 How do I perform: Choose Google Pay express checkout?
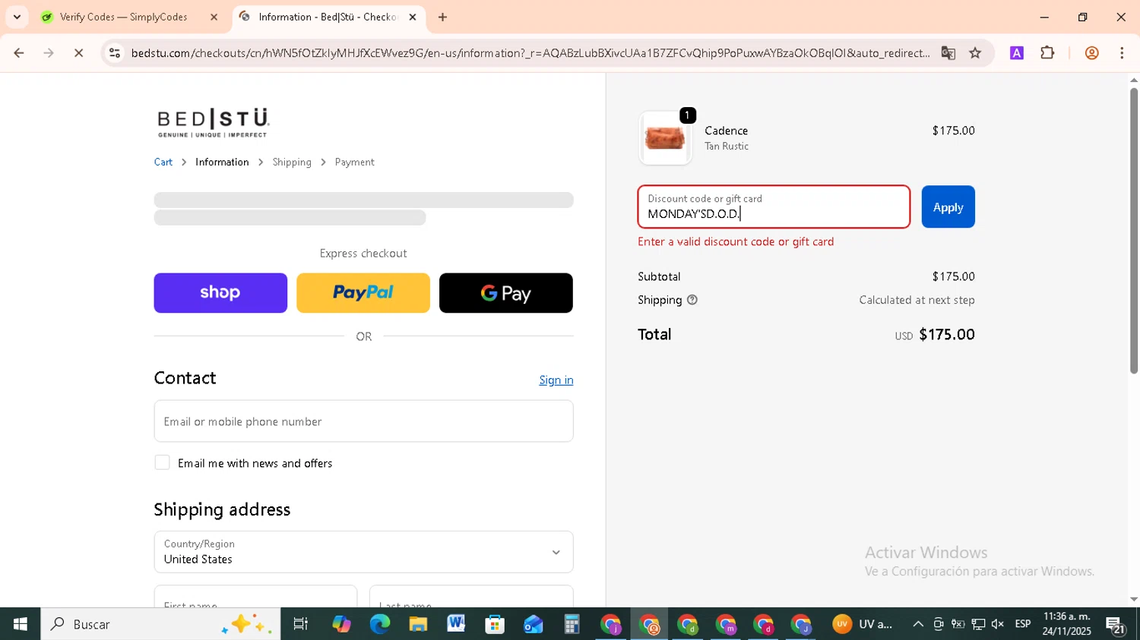pyautogui.click(x=506, y=293)
